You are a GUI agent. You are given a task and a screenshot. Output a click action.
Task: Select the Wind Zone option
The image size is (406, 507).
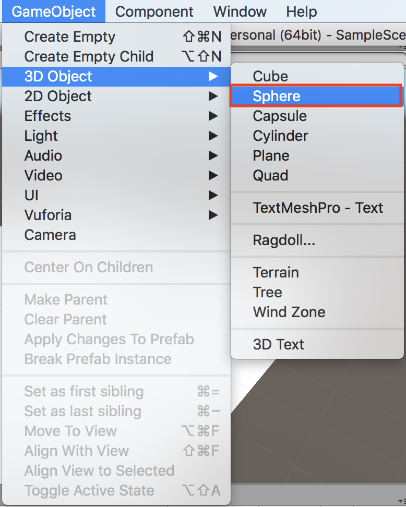(289, 312)
